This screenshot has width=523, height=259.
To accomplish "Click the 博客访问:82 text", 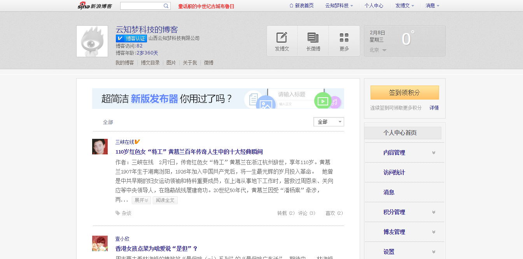I will click(129, 45).
